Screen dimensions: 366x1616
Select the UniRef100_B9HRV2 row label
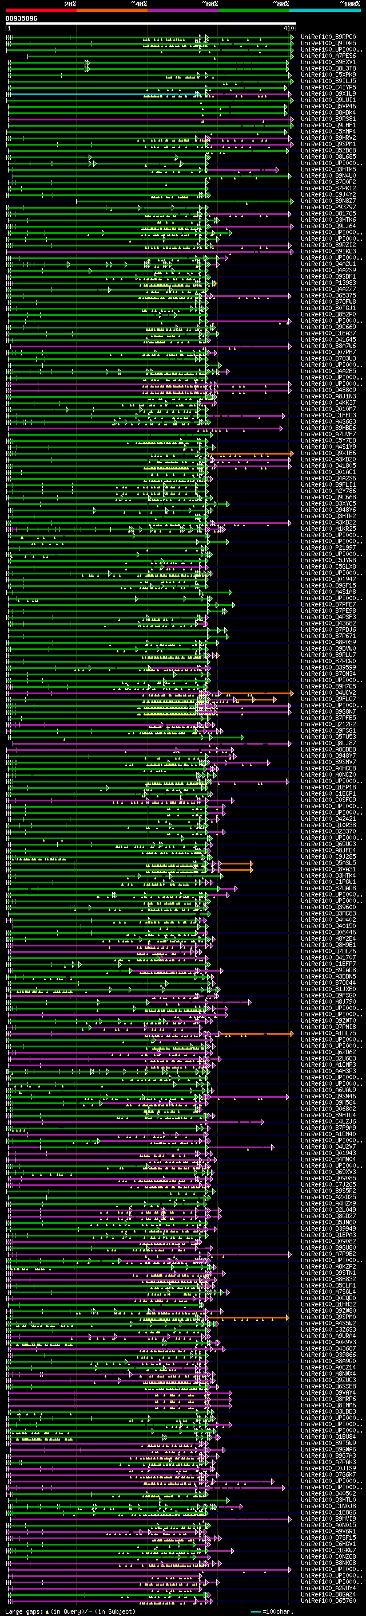(x=328, y=138)
